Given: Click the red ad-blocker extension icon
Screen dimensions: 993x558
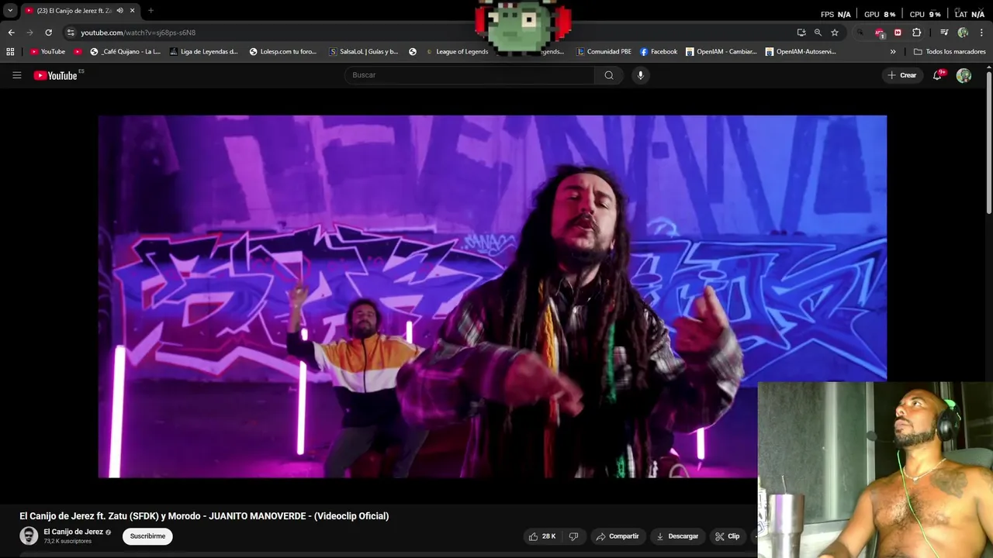Looking at the screenshot, I should click(x=879, y=33).
